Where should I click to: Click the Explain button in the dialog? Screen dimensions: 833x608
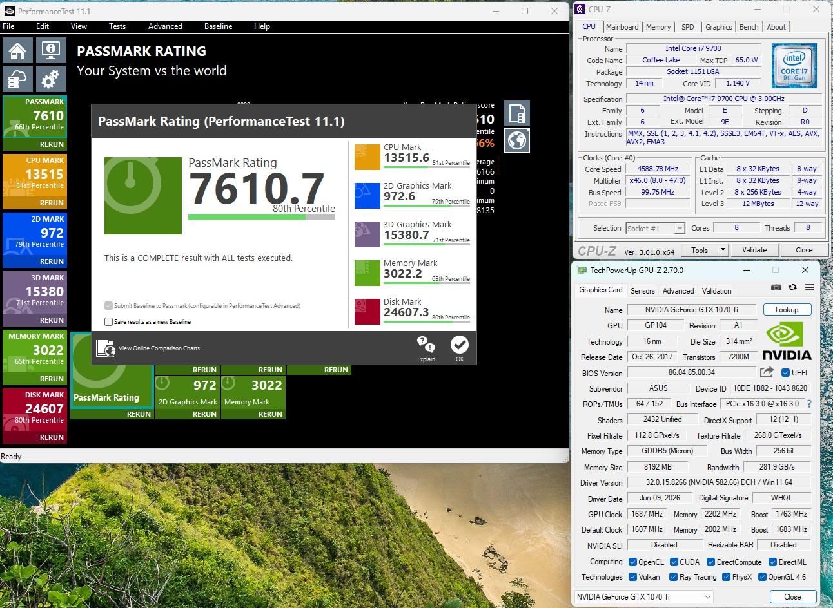point(426,348)
